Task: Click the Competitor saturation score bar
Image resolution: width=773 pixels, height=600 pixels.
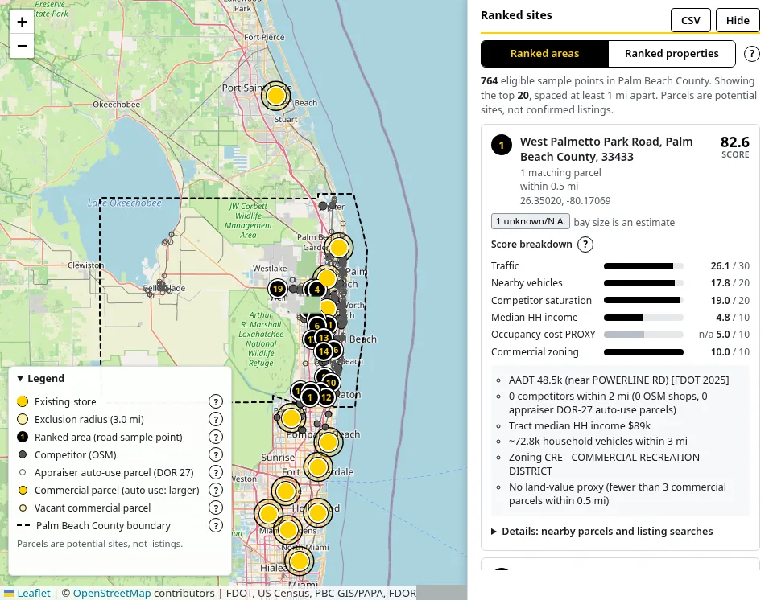Action: 643,301
